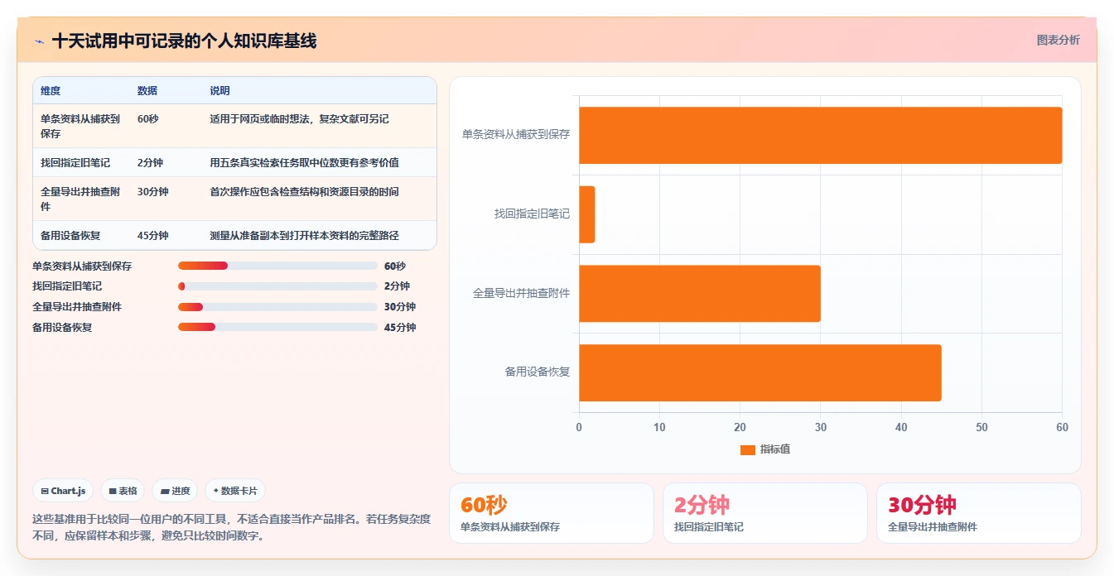
Task: Click the page title 十天试用中可记录的个人知识库基线
Action: (184, 41)
